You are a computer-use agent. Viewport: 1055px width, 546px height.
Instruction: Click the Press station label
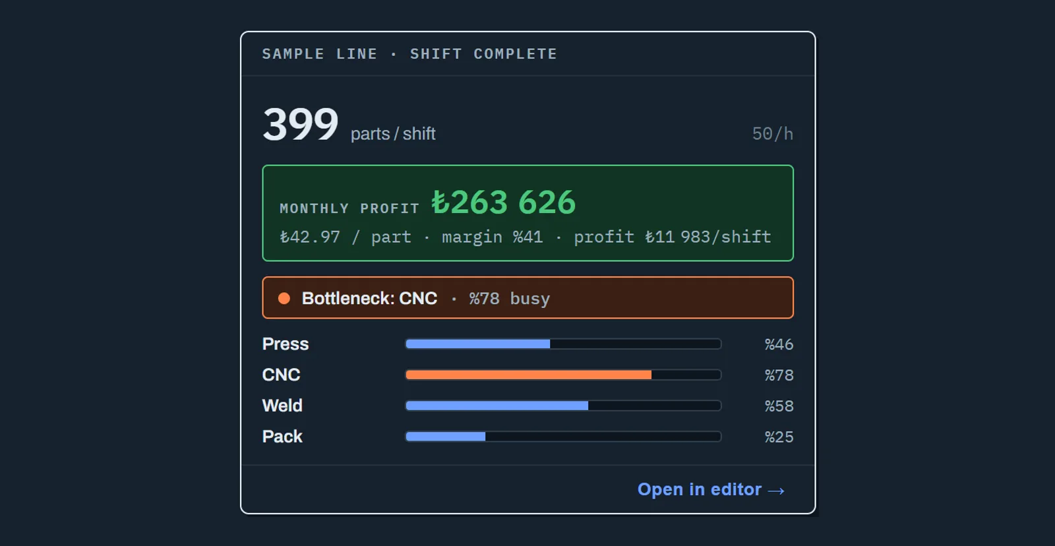coord(286,344)
